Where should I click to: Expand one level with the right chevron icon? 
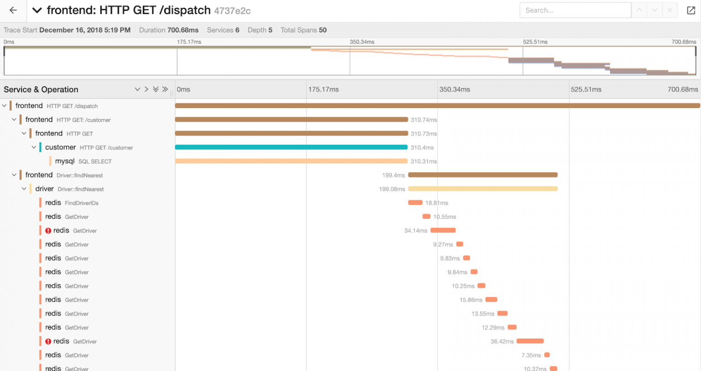pyautogui.click(x=147, y=89)
